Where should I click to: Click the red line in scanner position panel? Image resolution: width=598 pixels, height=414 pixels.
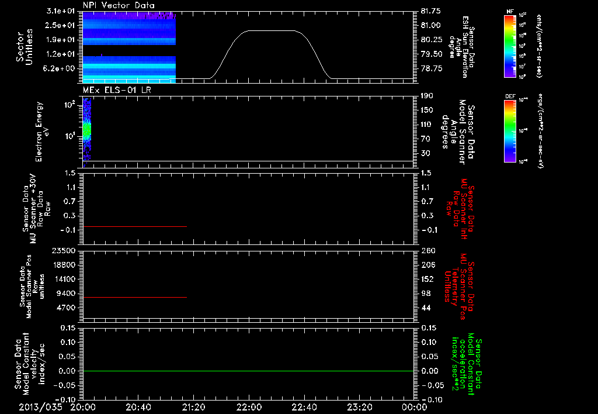pos(135,297)
